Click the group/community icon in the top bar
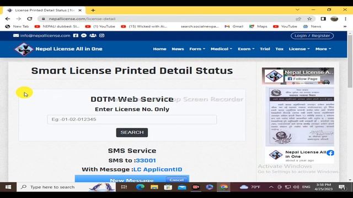 tap(93, 35)
